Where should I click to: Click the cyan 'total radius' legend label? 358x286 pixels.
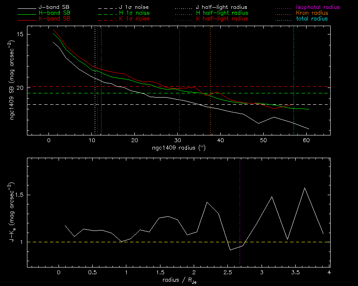312,19
